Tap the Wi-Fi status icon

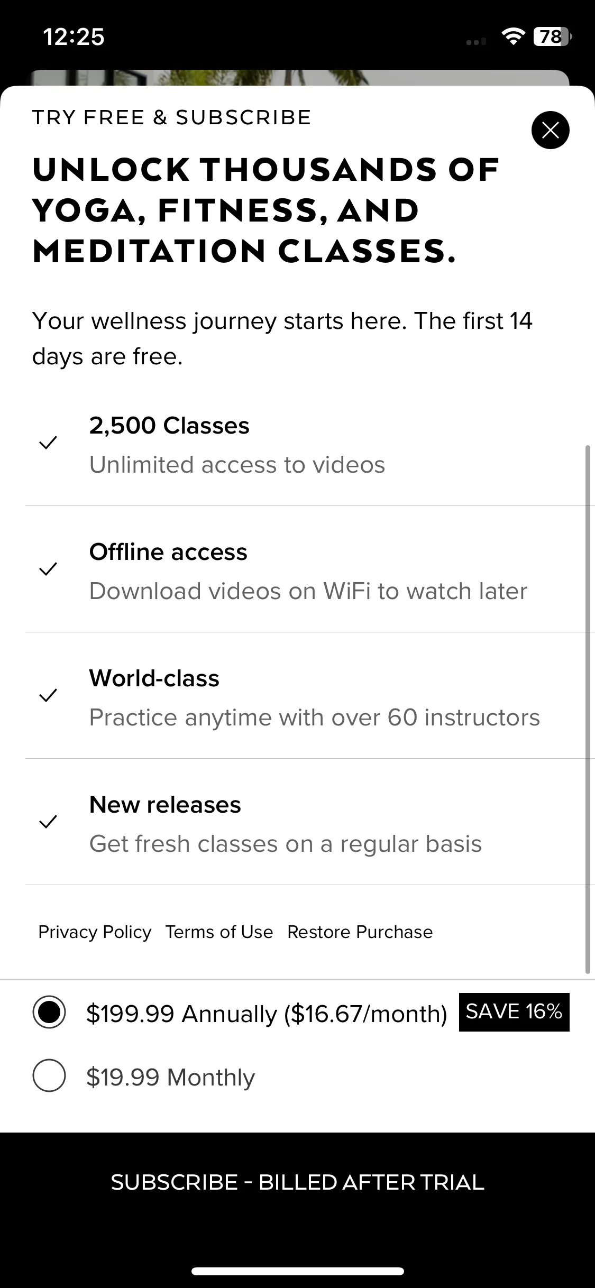coord(512,36)
